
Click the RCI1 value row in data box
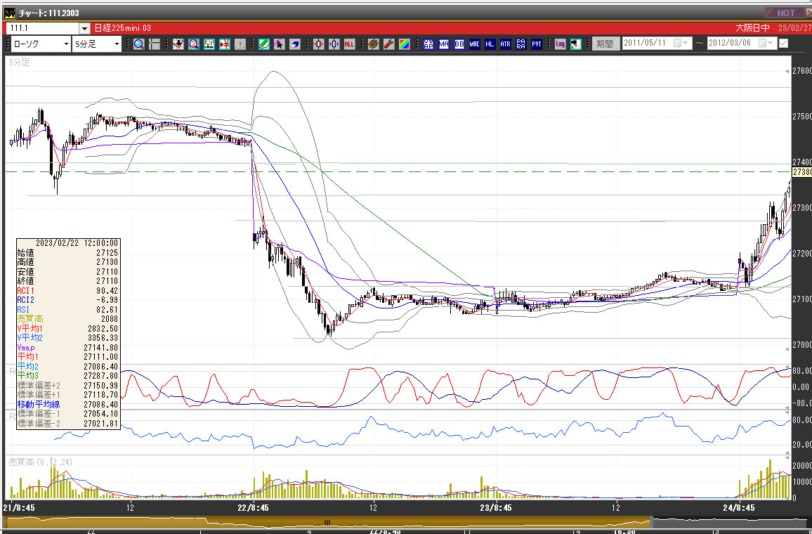(68, 291)
